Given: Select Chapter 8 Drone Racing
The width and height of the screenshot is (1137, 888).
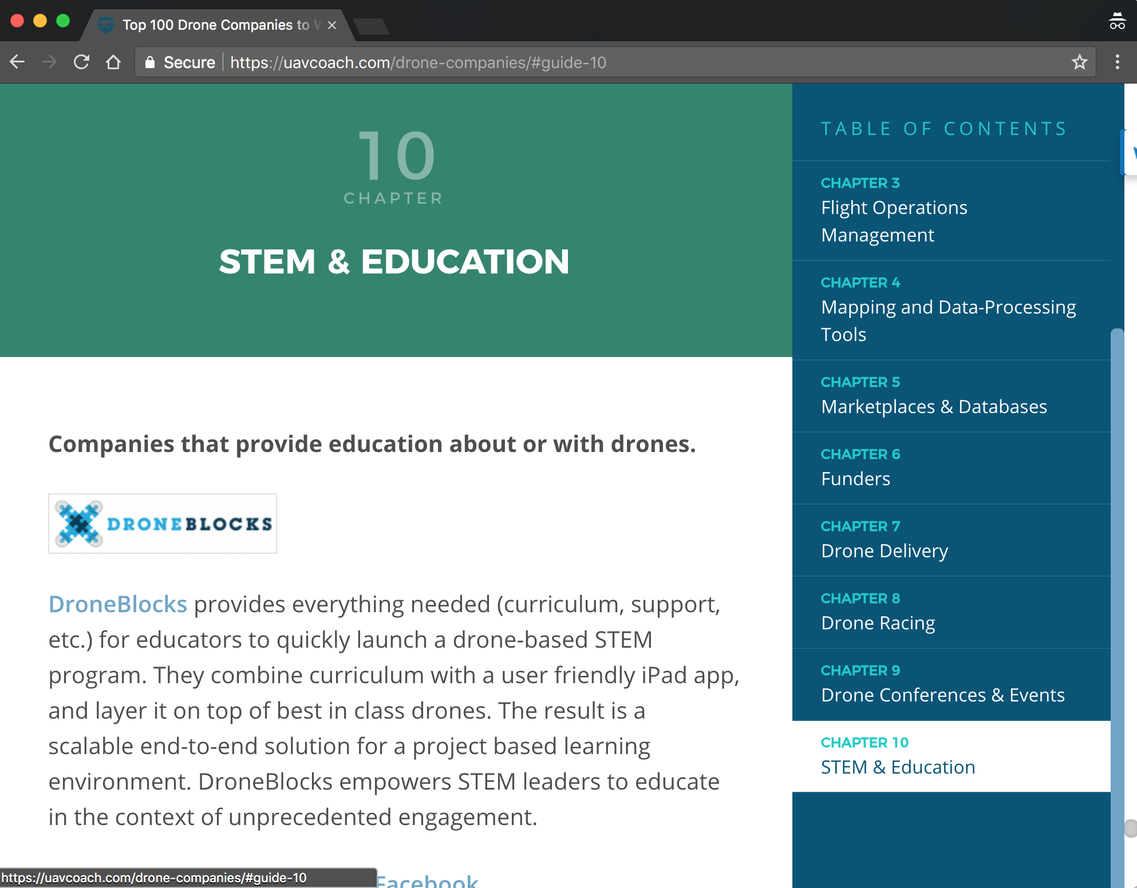Looking at the screenshot, I should pyautogui.click(x=952, y=612).
